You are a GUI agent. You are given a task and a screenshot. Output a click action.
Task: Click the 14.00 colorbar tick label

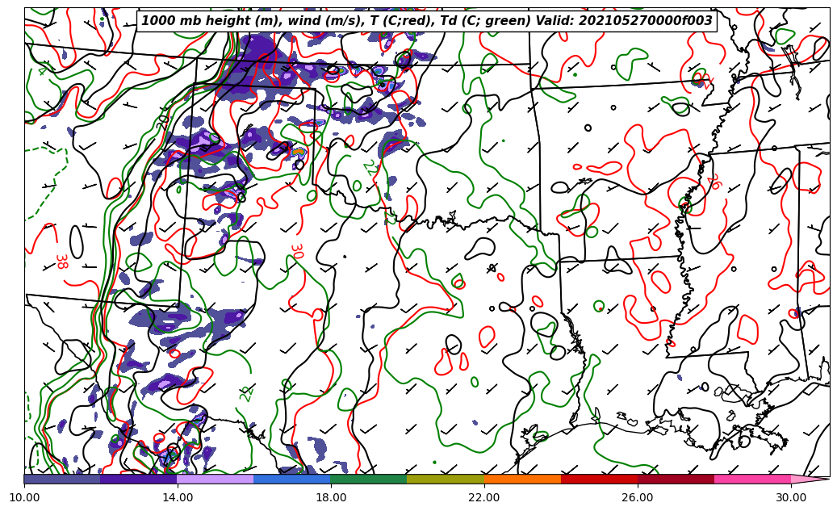[178, 497]
